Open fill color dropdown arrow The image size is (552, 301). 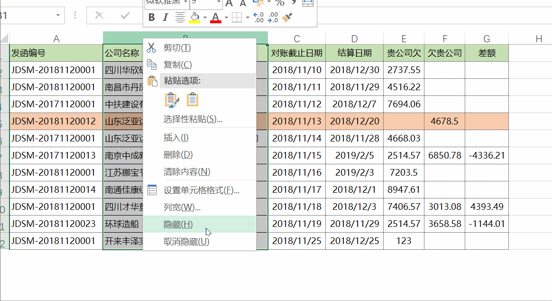click(x=205, y=17)
